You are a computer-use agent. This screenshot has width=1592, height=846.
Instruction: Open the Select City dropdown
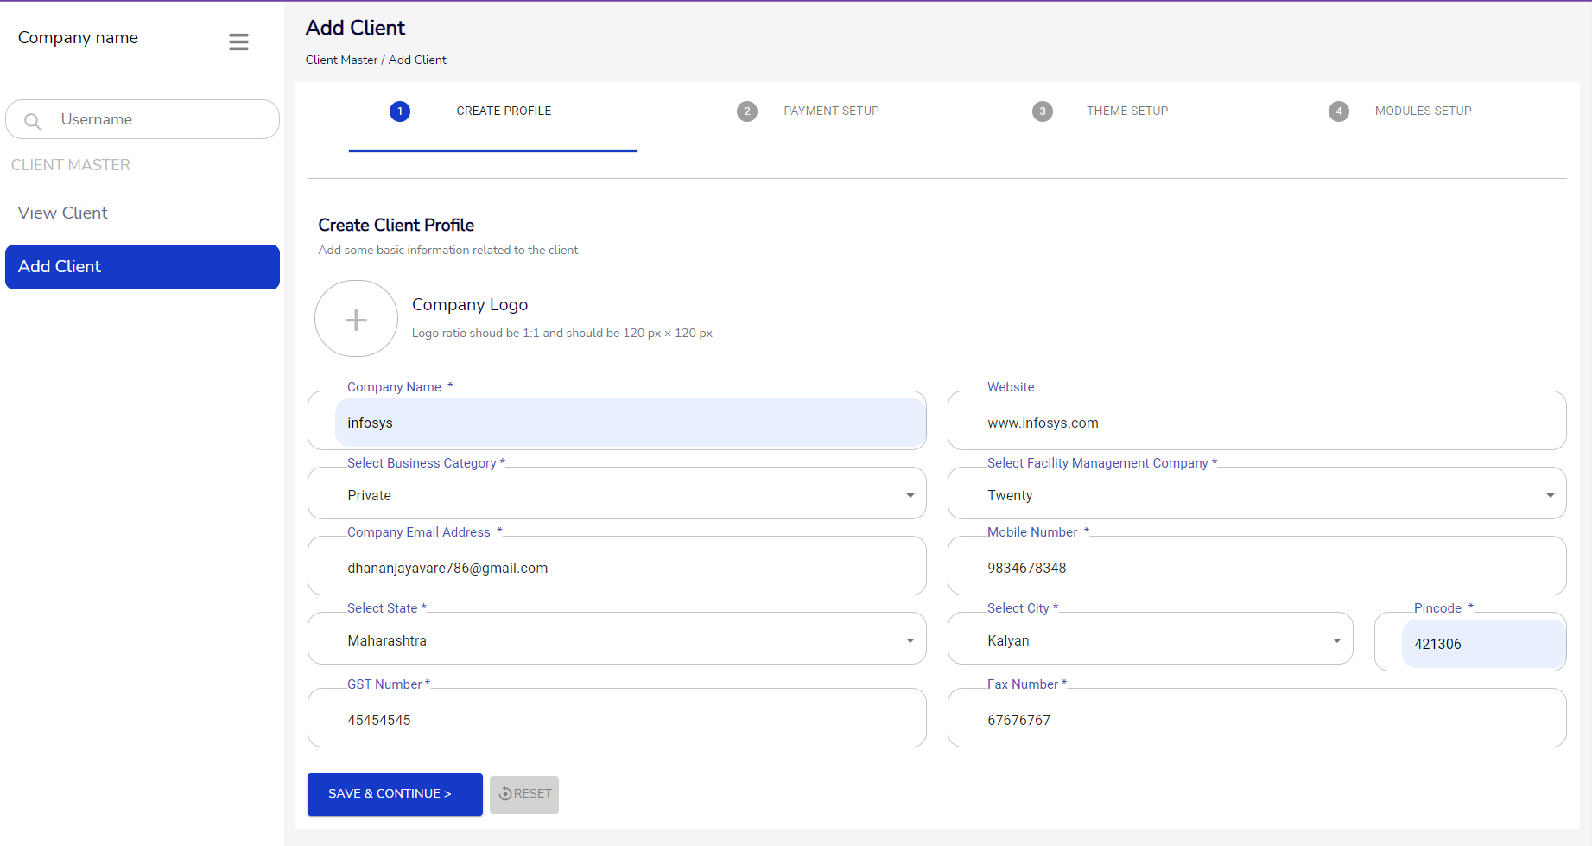point(1151,639)
